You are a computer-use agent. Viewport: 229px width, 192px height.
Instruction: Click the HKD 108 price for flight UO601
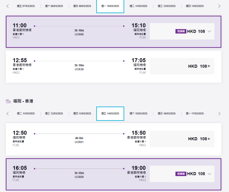[x=197, y=139]
